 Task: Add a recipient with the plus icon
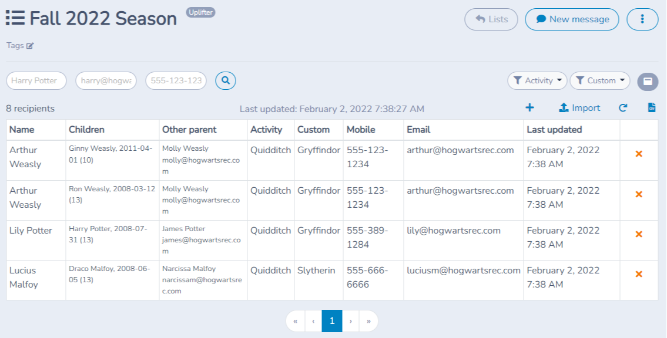pos(529,108)
